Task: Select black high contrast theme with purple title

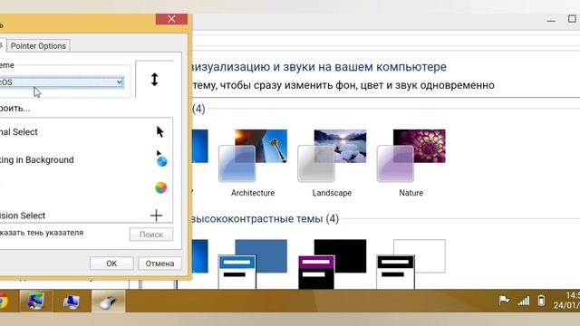Action: tap(332, 264)
